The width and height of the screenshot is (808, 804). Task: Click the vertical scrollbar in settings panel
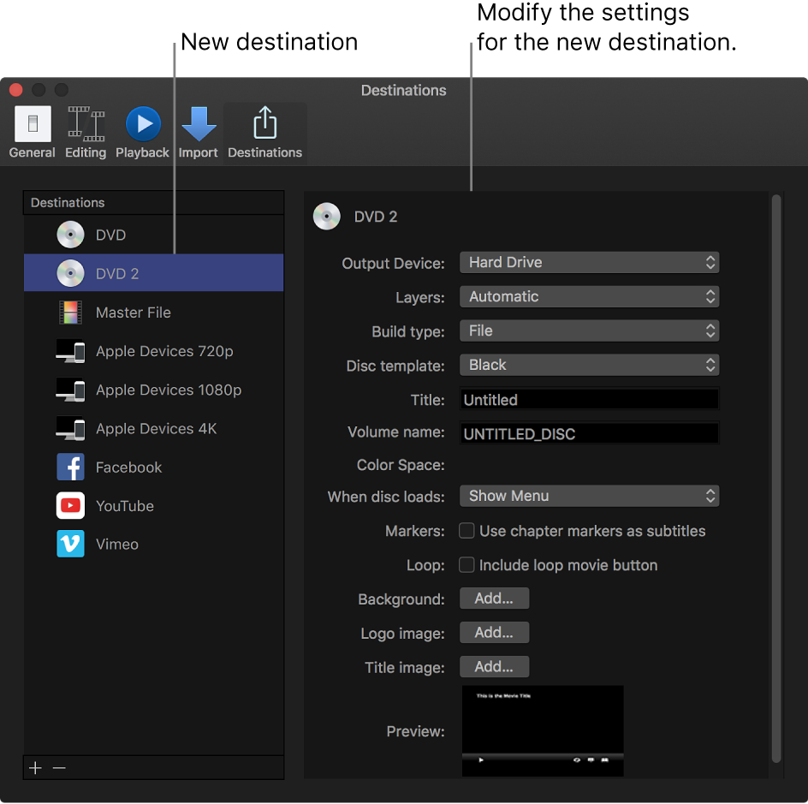[776, 479]
